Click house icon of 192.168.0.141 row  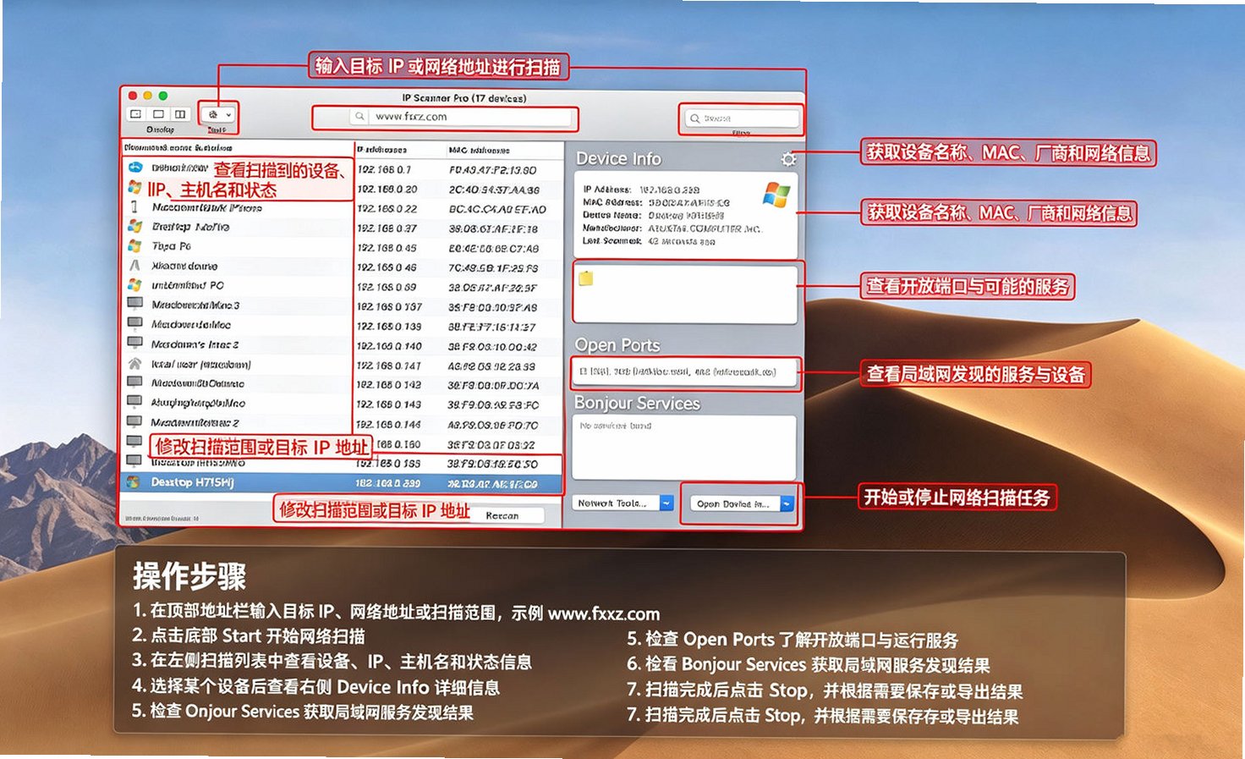pyautogui.click(x=134, y=364)
